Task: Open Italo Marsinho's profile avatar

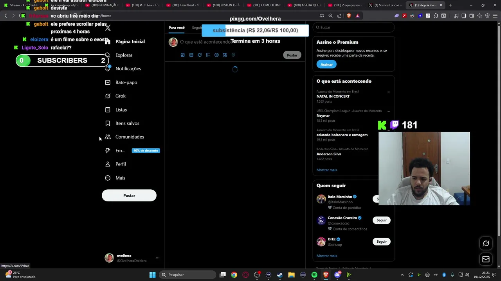Action: [x=321, y=199]
